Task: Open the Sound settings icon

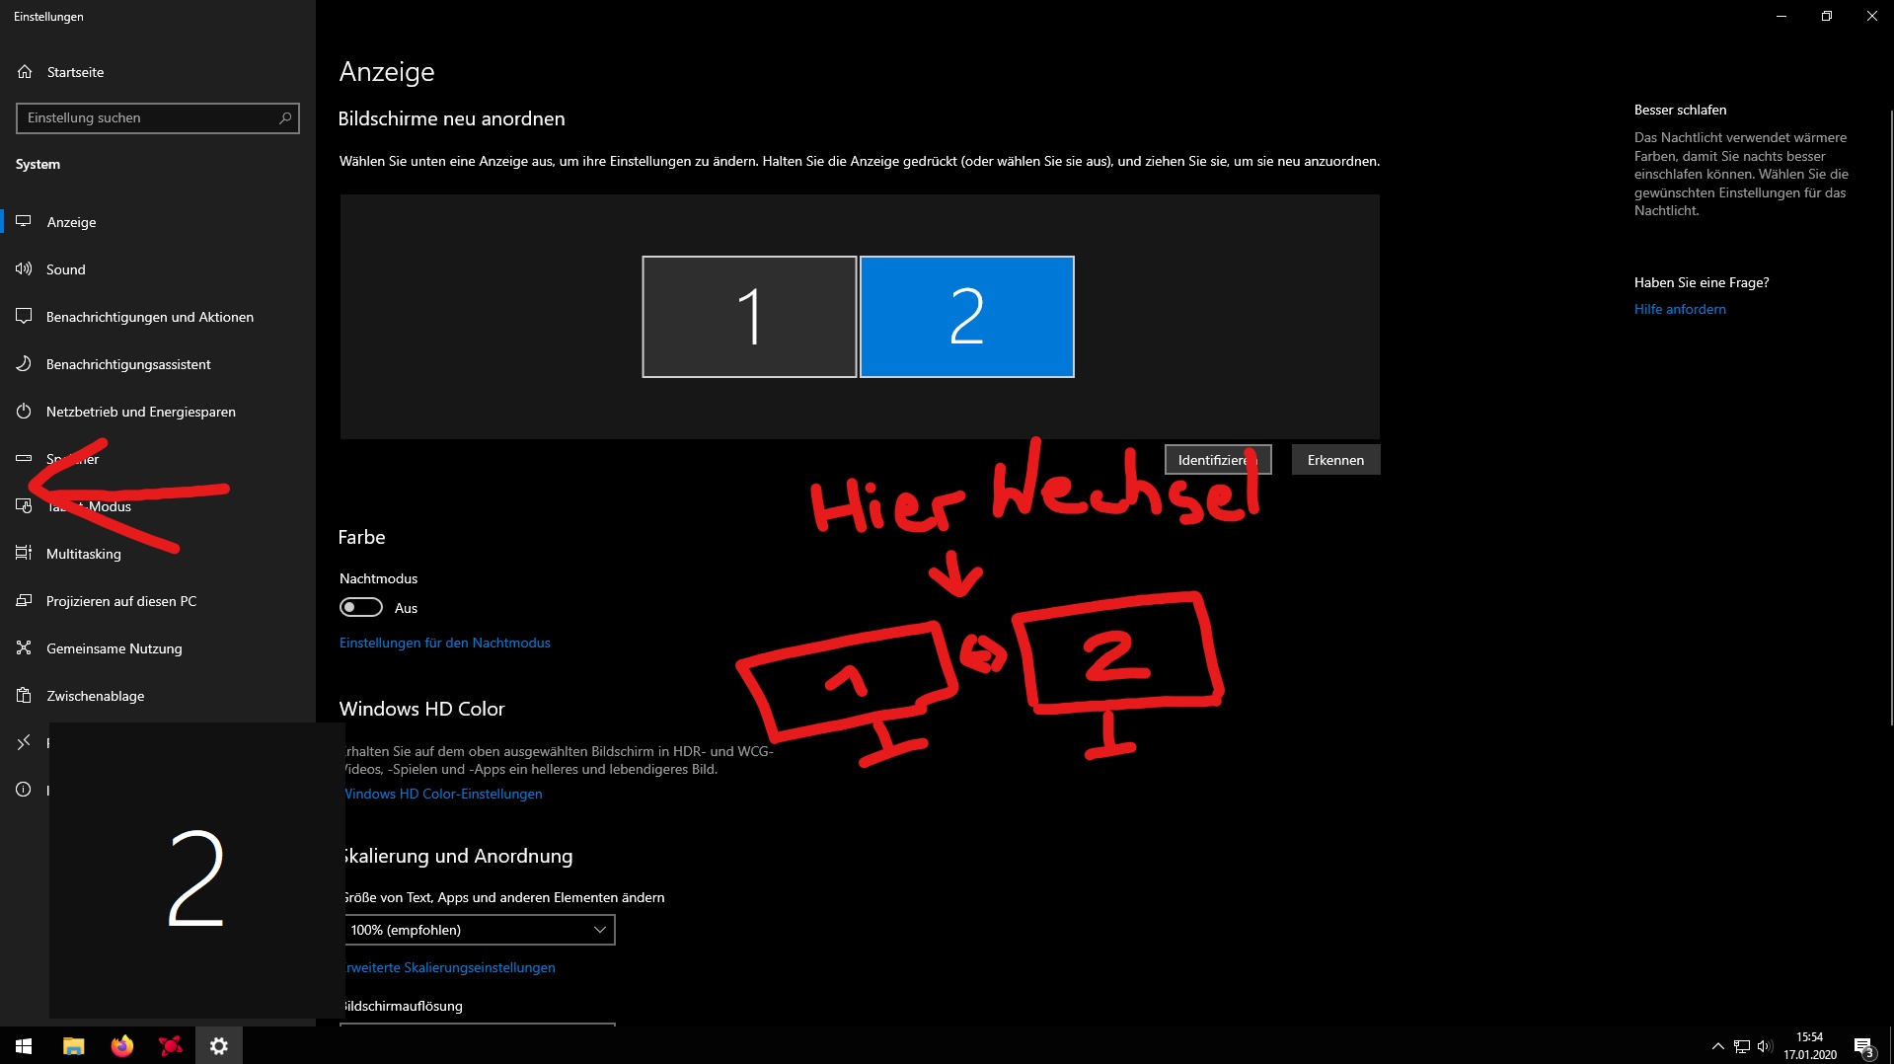Action: coord(24,269)
